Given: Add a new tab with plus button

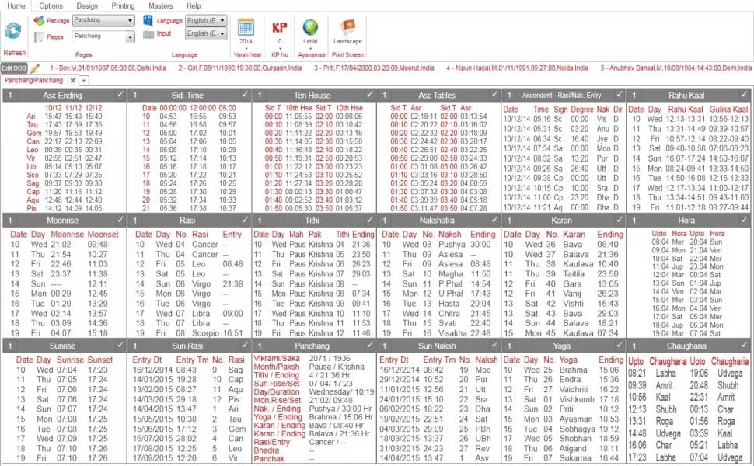Looking at the screenshot, I should point(84,81).
